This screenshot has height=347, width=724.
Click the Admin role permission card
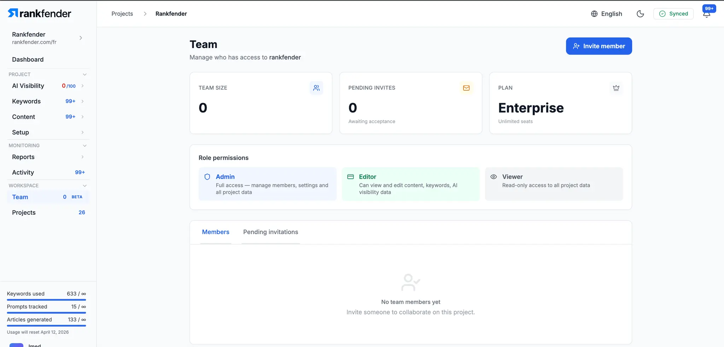click(x=268, y=184)
